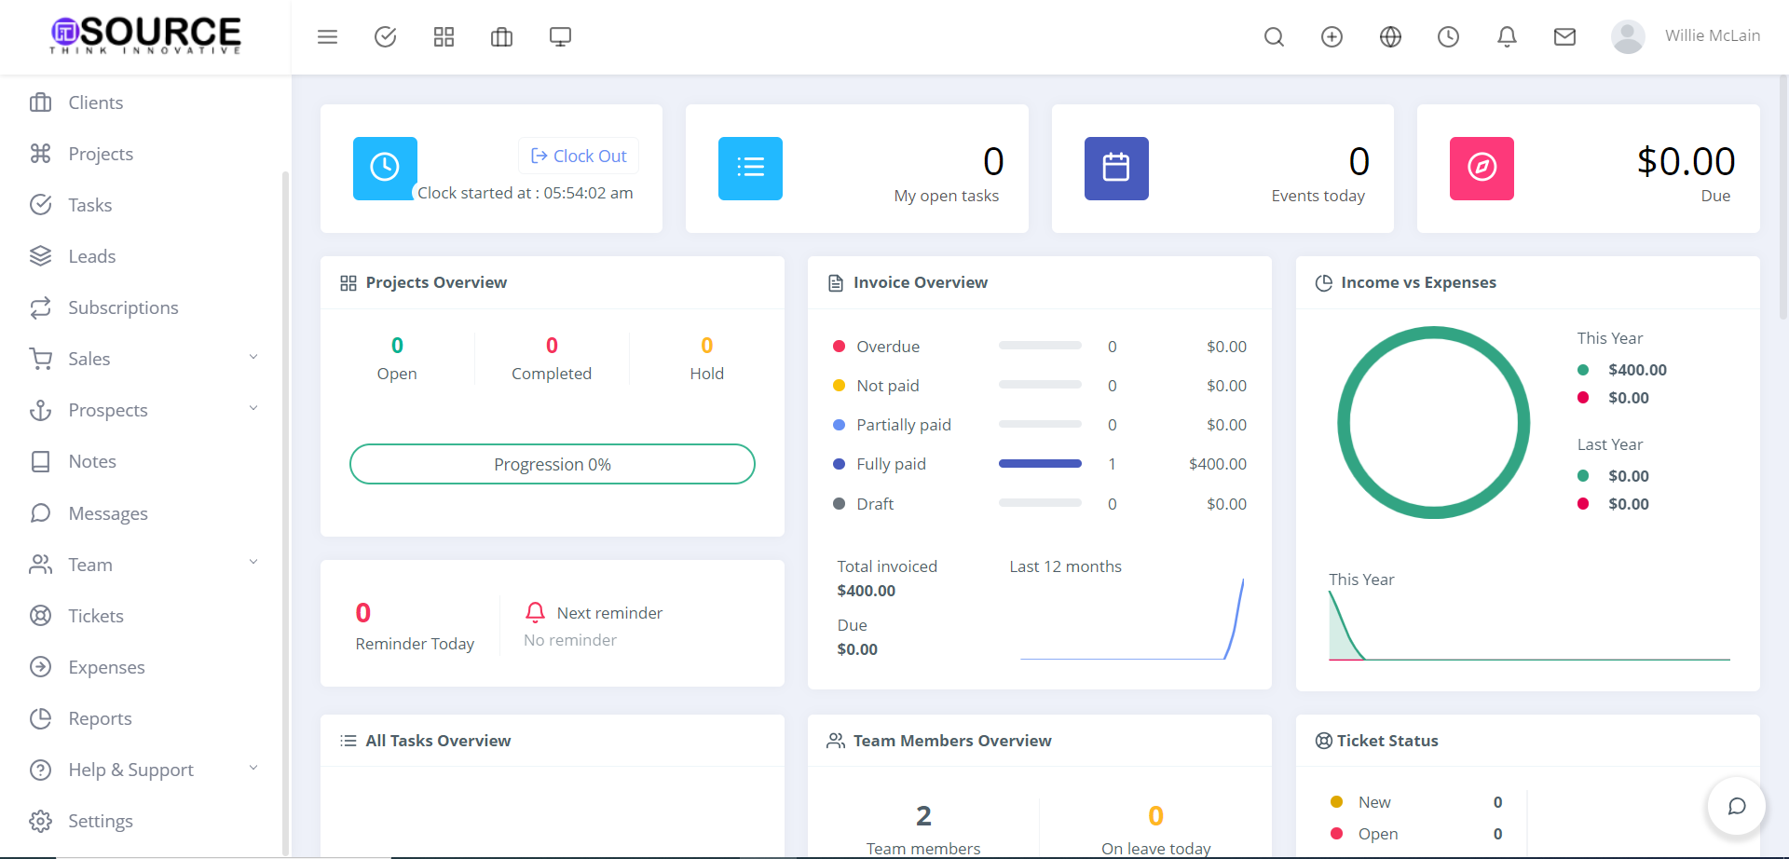Open the floating chat bubble button
Screen dimensions: 1789x859
click(1736, 807)
